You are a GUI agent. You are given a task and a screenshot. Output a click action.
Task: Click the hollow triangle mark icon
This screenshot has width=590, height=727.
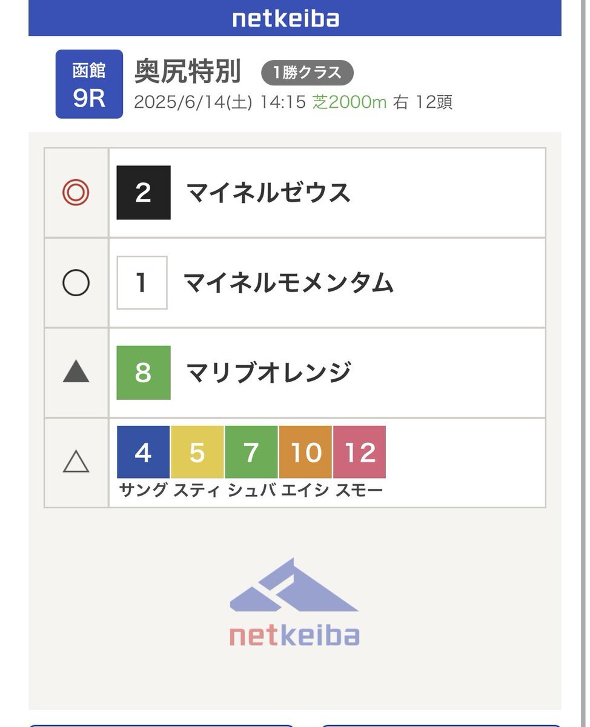click(76, 462)
